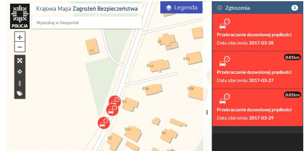This screenshot has height=151, width=306.
Task: Open the report dated 2017-03-28
Action: tap(257, 32)
